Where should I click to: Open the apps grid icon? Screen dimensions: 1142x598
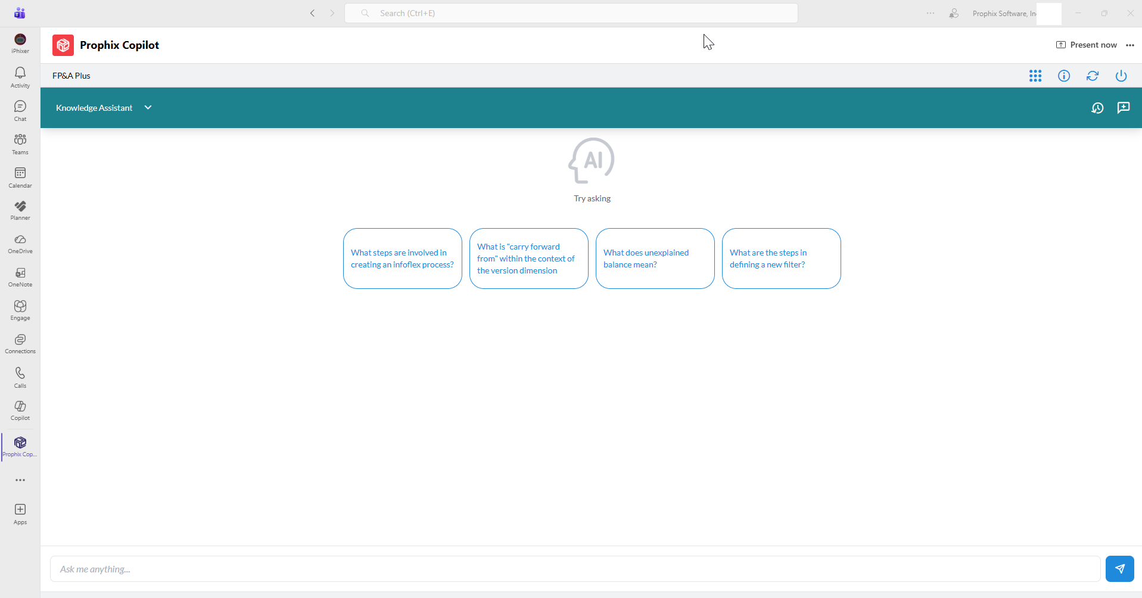tap(1035, 76)
